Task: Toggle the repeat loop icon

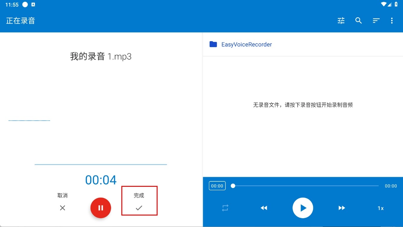Action: coord(225,208)
